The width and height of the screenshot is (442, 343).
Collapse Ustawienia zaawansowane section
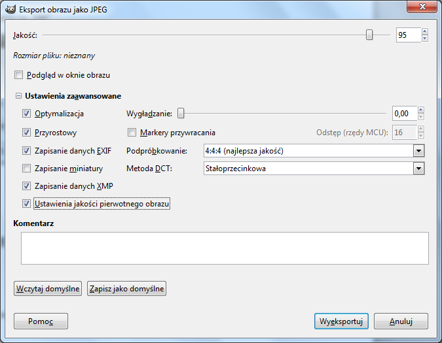pos(18,96)
